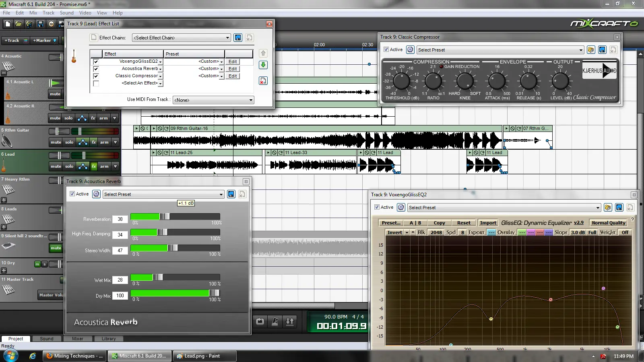Click Edit button for Acoustica Reverb row
The width and height of the screenshot is (644, 362).
233,69
